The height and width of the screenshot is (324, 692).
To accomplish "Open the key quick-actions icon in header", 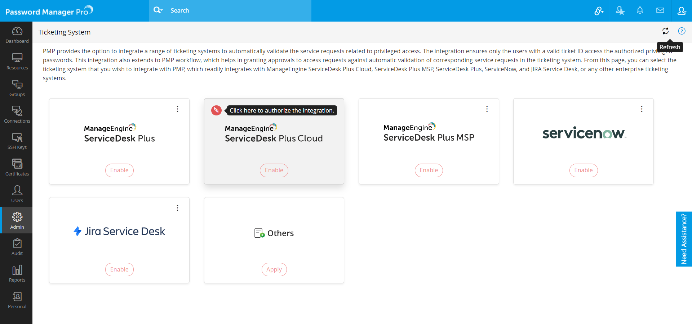I will click(599, 11).
